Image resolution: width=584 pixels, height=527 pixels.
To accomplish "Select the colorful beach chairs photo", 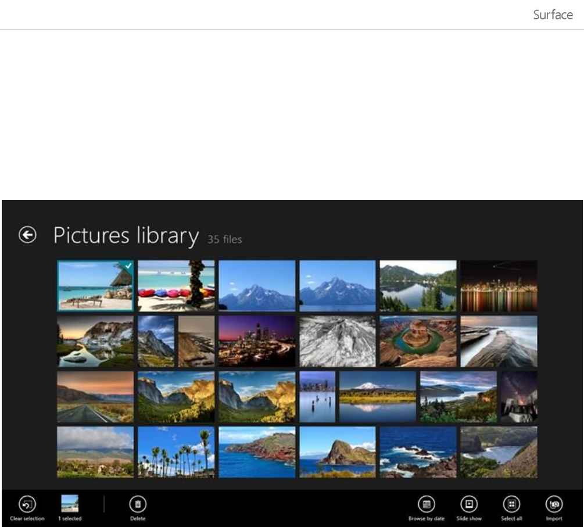I will pos(176,285).
